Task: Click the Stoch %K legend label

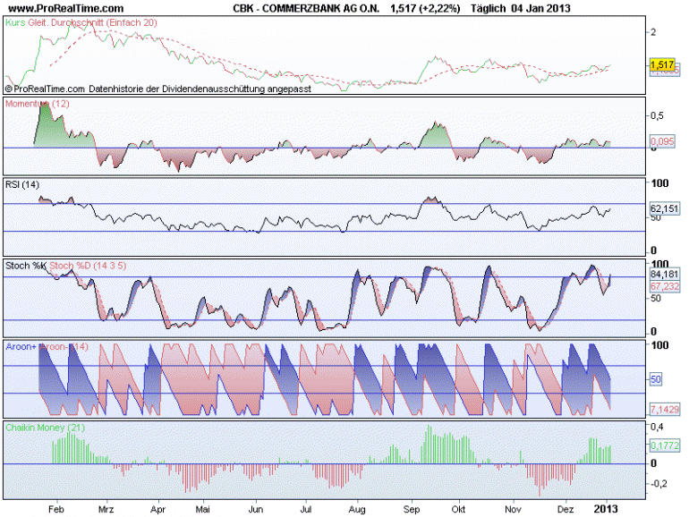Action: pyautogui.click(x=25, y=266)
